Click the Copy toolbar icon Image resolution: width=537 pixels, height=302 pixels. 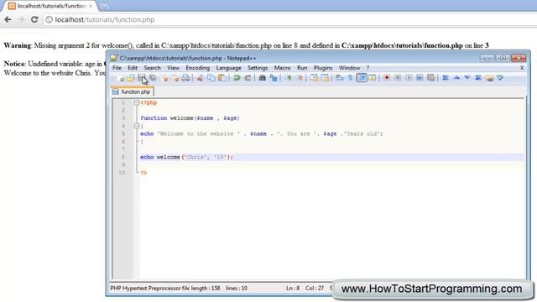pos(211,78)
